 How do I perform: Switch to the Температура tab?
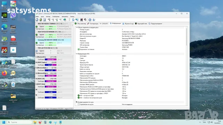(x=93, y=24)
